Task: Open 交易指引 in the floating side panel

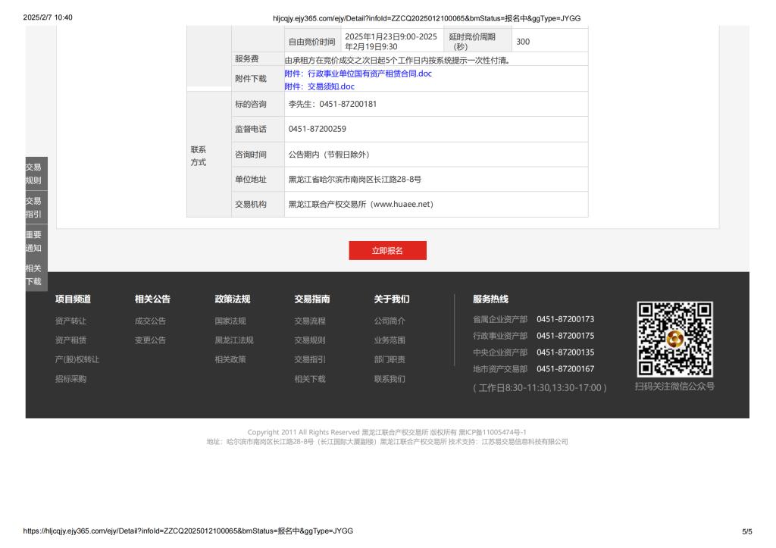Action: pyautogui.click(x=33, y=207)
